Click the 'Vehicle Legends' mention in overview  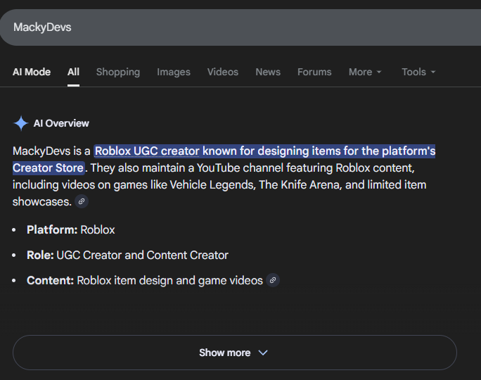tap(212, 185)
